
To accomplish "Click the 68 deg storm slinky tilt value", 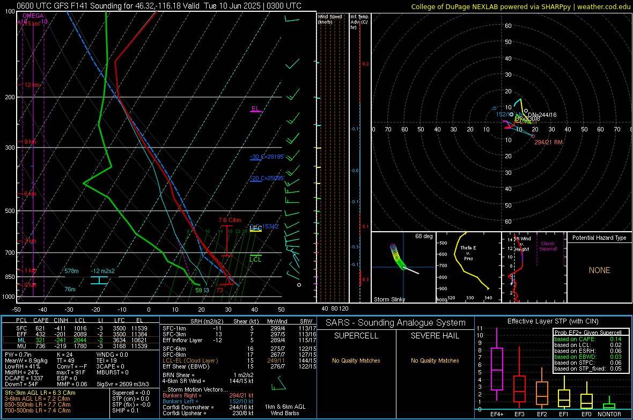I will pyautogui.click(x=424, y=236).
